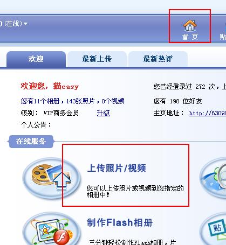Click the 在线服务 section label
The height and width of the screenshot is (245, 226).
(31, 142)
